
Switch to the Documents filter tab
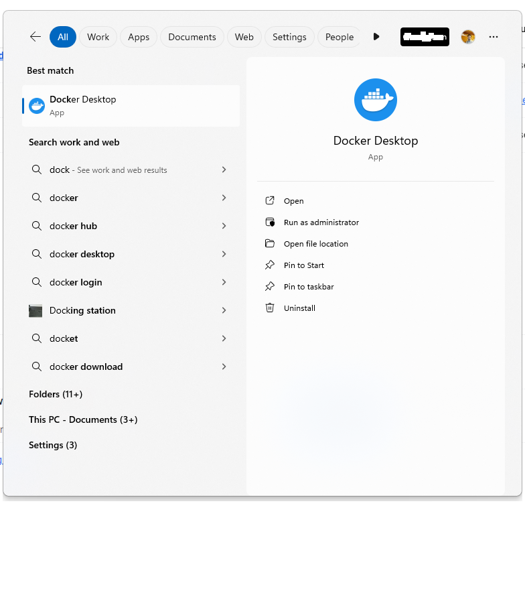(x=192, y=37)
